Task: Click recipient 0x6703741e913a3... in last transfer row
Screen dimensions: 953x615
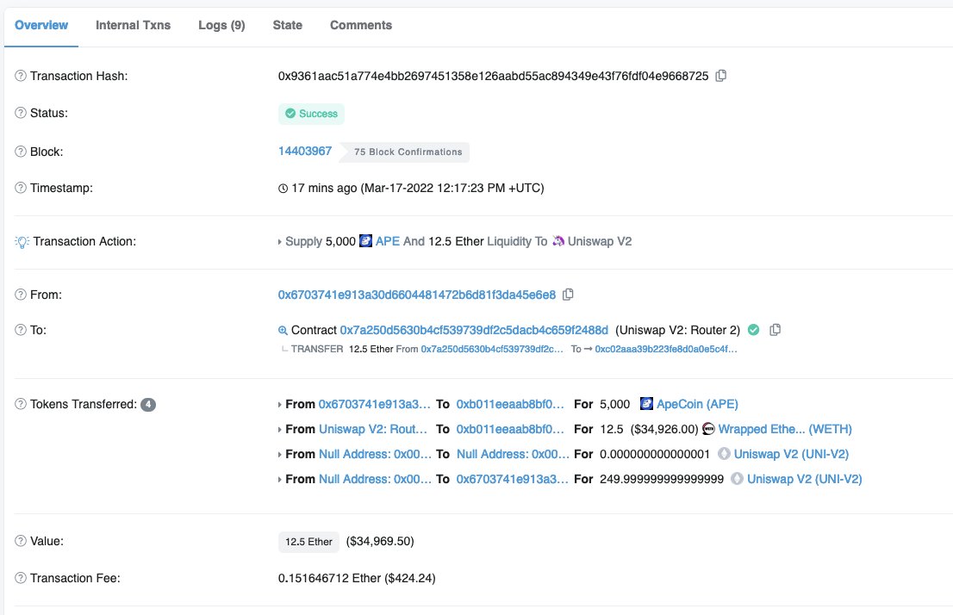Action: click(x=513, y=479)
